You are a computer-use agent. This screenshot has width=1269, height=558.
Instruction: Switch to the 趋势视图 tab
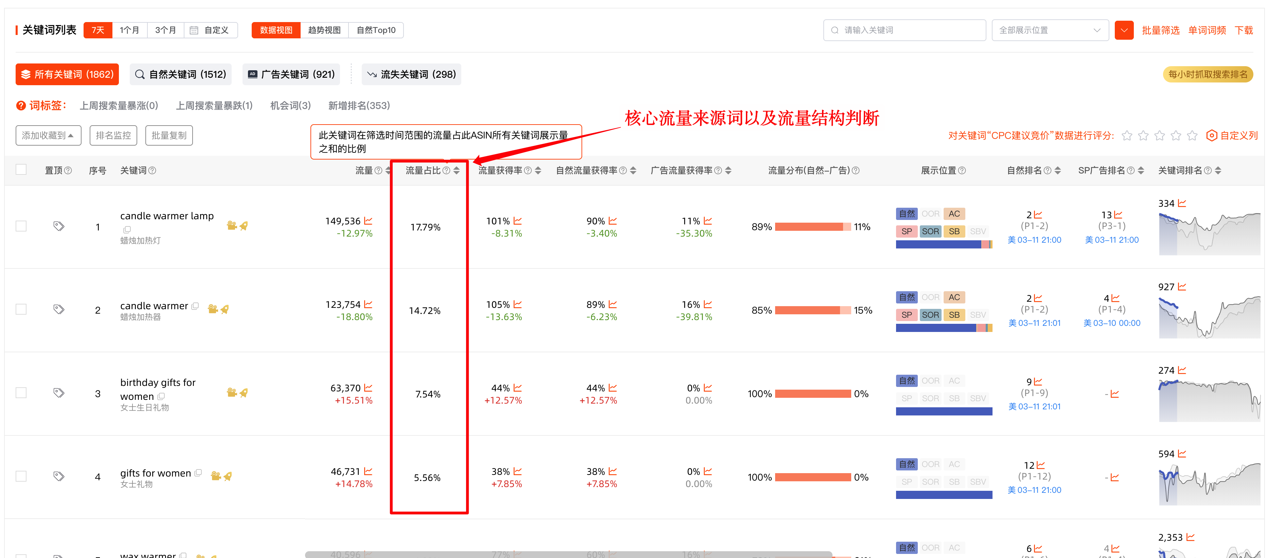coord(324,30)
